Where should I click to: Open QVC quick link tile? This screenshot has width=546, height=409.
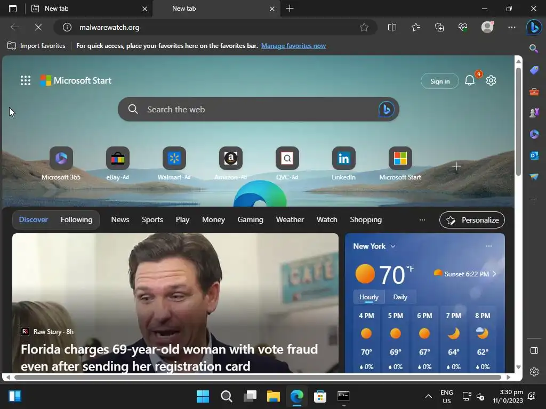pos(287,163)
